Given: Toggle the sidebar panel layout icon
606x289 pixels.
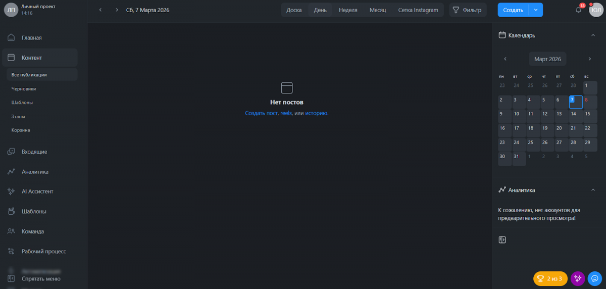Looking at the screenshot, I should [502, 240].
